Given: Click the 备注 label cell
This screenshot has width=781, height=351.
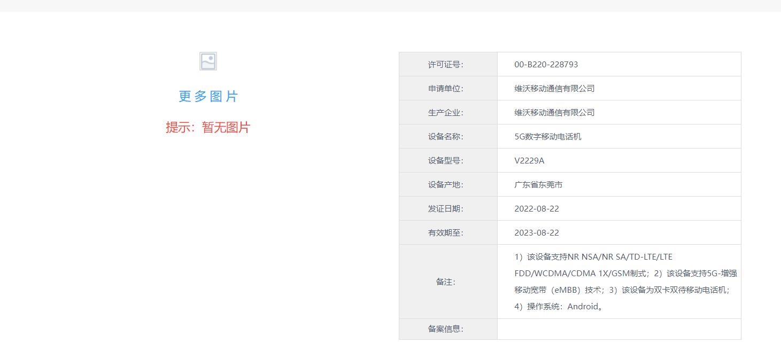Looking at the screenshot, I should (x=448, y=282).
